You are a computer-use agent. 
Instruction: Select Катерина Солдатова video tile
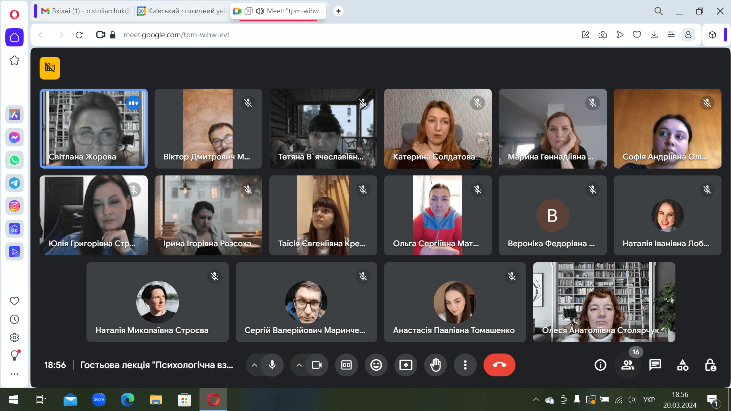pyautogui.click(x=438, y=129)
